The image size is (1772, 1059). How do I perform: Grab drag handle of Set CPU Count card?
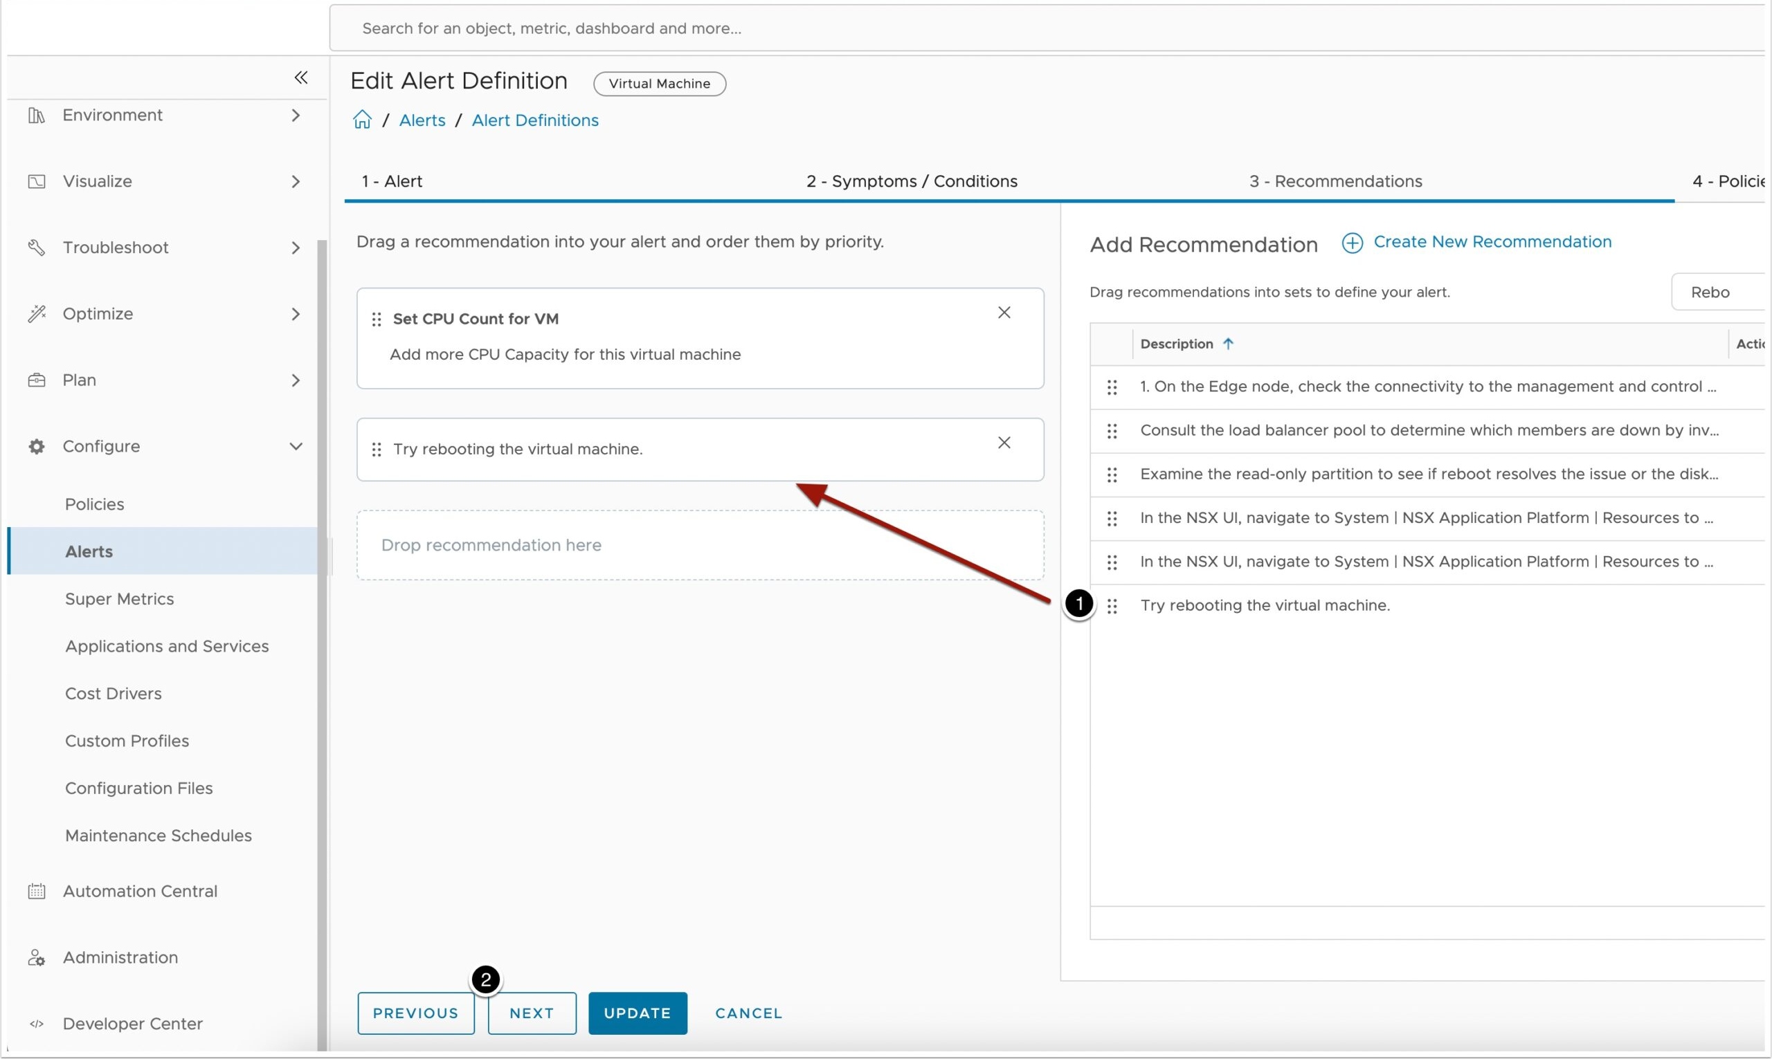point(377,319)
